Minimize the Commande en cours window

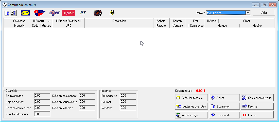tap(255, 5)
